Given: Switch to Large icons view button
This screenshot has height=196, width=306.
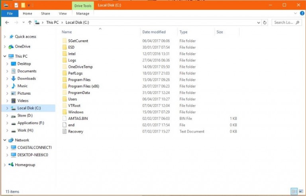Looking at the screenshot, I should (301, 191).
